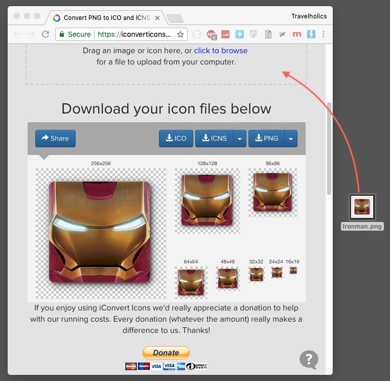
Task: Expand the PNG download options arrow
Action: click(x=291, y=139)
